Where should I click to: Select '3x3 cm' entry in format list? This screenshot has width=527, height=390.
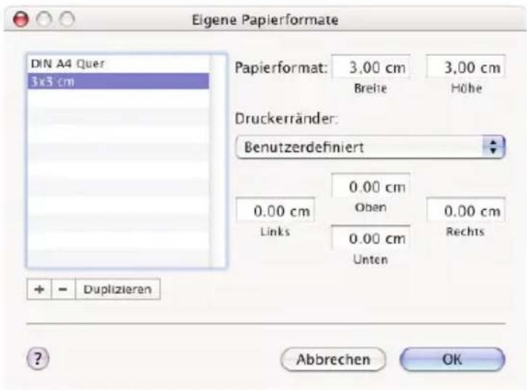click(118, 81)
